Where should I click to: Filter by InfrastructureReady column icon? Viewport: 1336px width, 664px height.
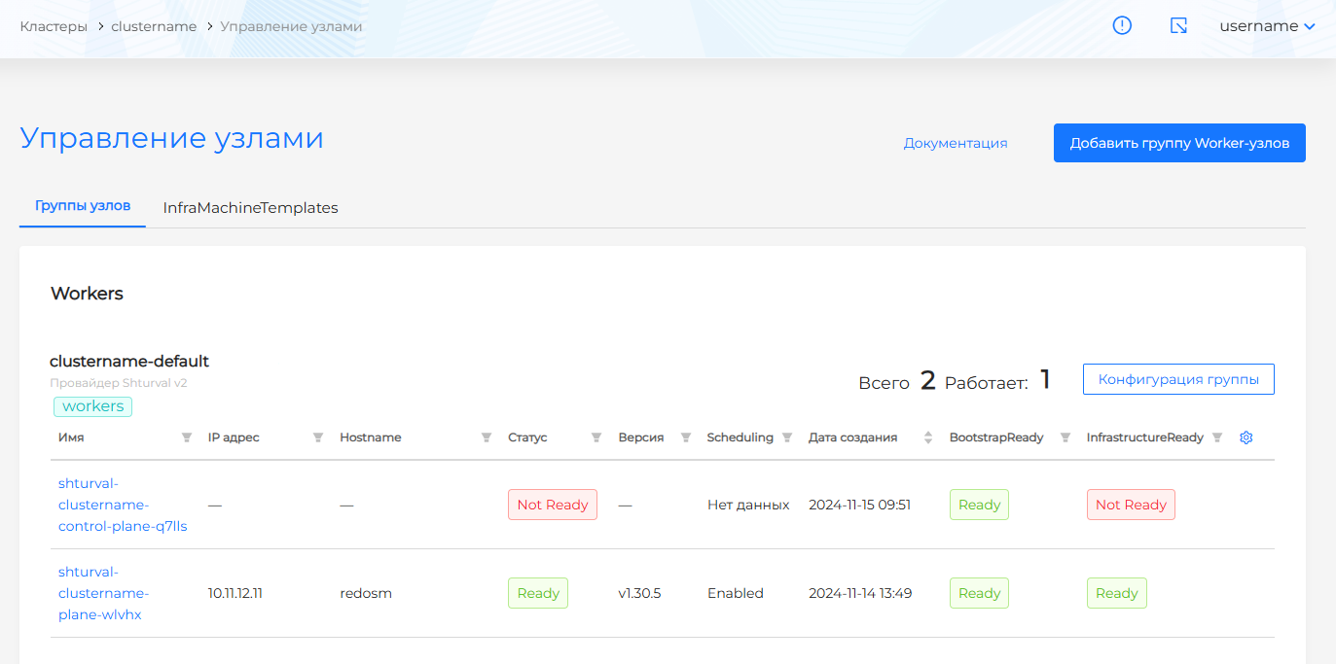tap(1216, 437)
